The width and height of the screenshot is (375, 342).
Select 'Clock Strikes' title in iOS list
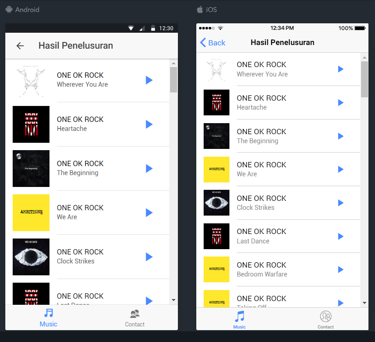256,207
